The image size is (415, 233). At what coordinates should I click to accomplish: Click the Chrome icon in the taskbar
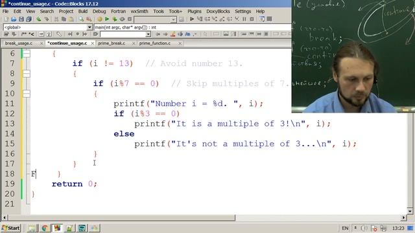tap(45, 228)
